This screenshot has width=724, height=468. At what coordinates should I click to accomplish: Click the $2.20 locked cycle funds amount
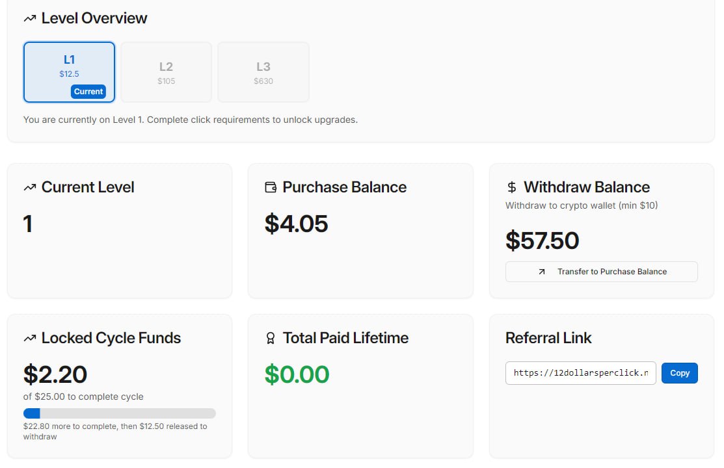click(x=55, y=374)
